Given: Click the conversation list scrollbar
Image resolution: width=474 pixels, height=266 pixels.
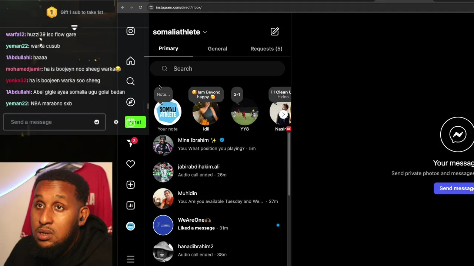Looking at the screenshot, I should [289, 164].
